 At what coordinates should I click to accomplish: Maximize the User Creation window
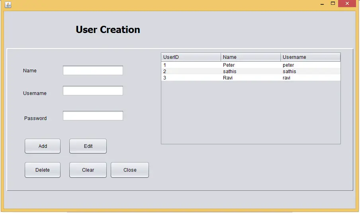[x=333, y=4]
